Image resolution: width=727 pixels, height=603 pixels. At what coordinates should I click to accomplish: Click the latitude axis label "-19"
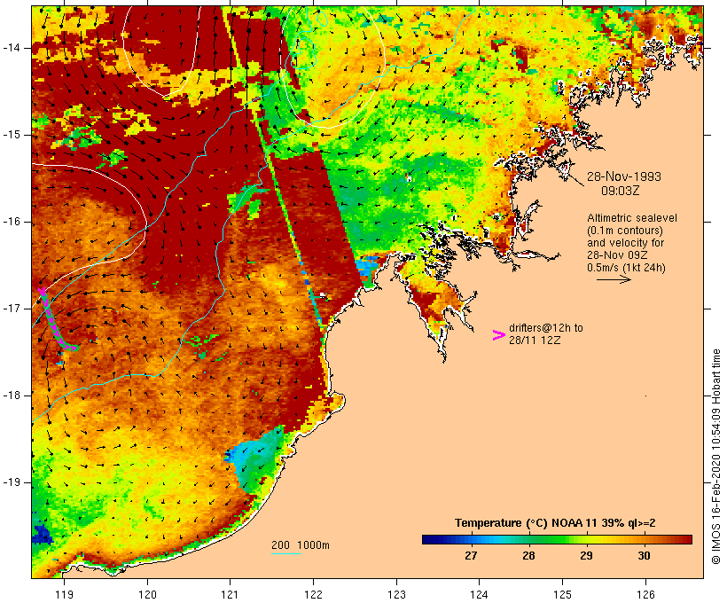12,482
